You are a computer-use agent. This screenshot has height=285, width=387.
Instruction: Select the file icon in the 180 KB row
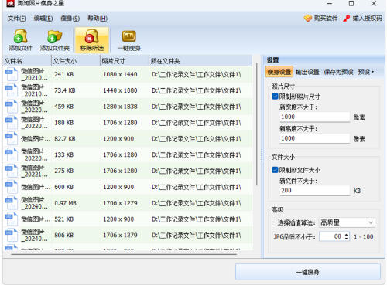point(11,123)
